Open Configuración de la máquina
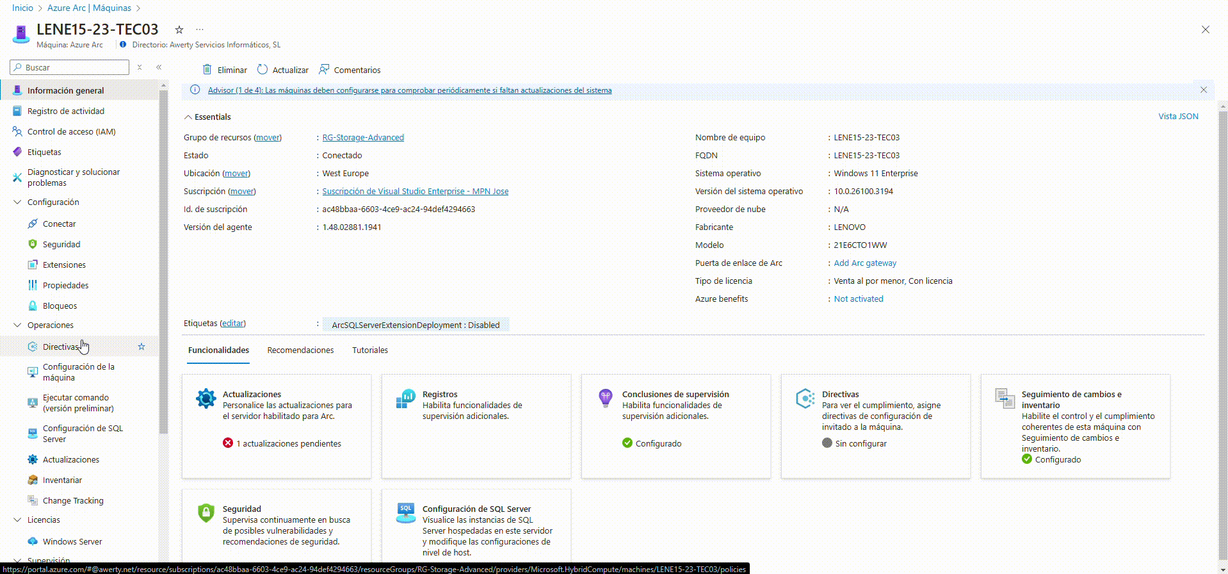This screenshot has height=574, width=1228. 79,372
